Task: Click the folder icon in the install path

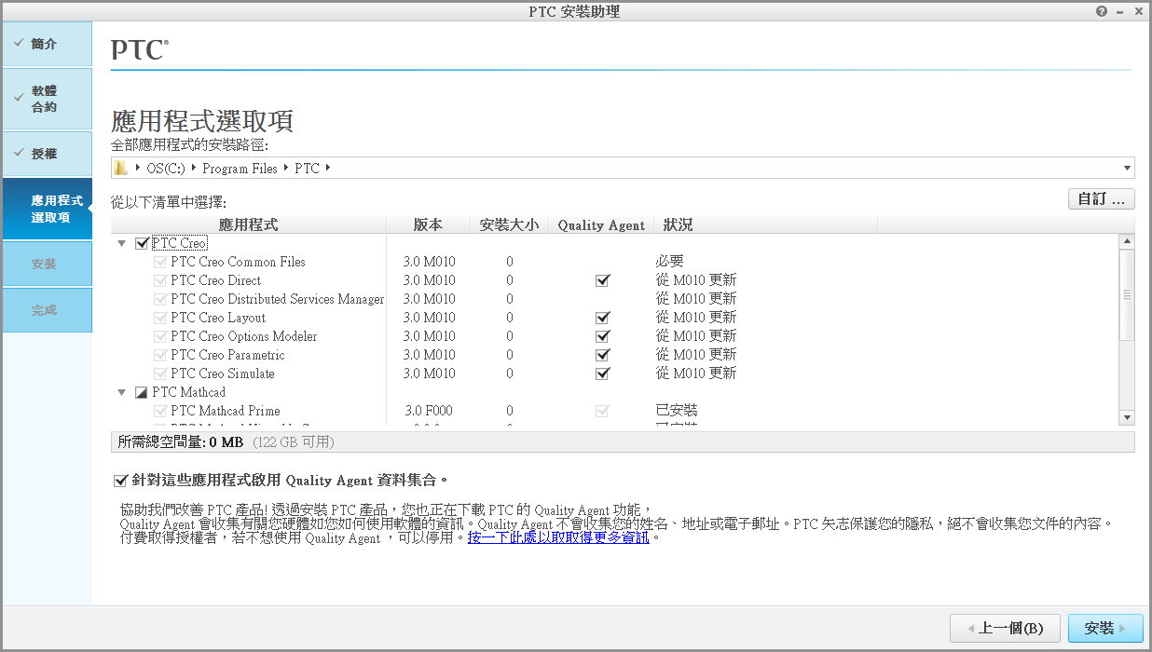Action: 120,169
